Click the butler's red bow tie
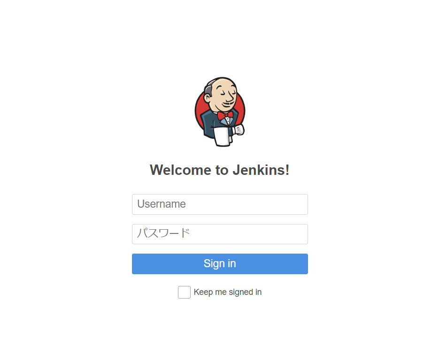This screenshot has height=345, width=440. click(x=225, y=115)
